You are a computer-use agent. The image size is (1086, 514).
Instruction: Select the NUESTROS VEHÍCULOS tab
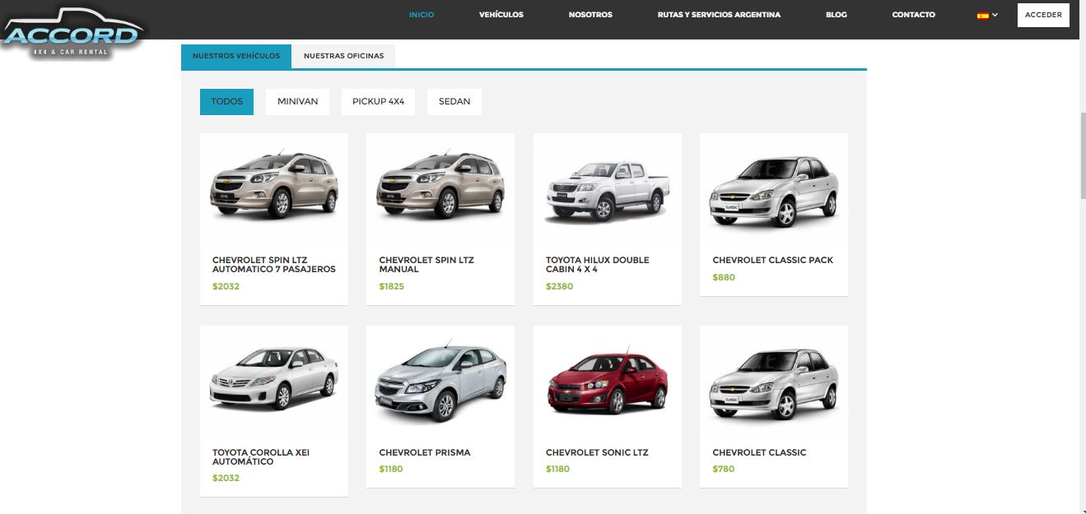(236, 56)
